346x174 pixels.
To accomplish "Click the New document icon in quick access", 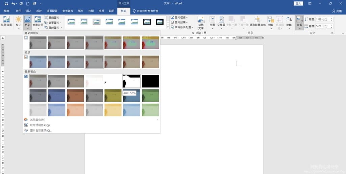I will (28, 3).
